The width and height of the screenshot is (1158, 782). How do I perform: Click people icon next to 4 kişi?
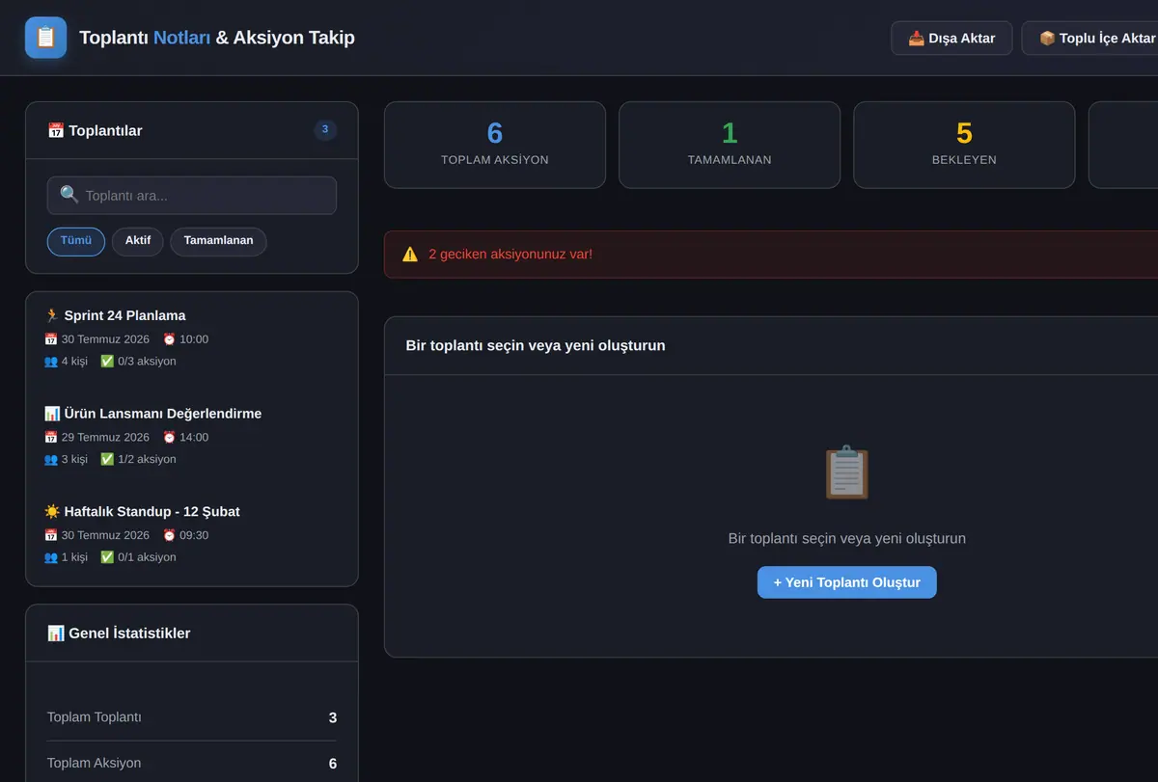pos(50,362)
